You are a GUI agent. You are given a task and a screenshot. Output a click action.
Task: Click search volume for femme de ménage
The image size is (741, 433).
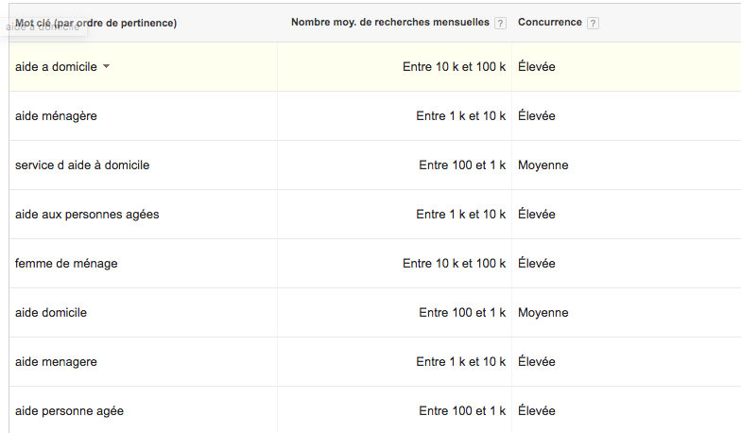point(454,263)
